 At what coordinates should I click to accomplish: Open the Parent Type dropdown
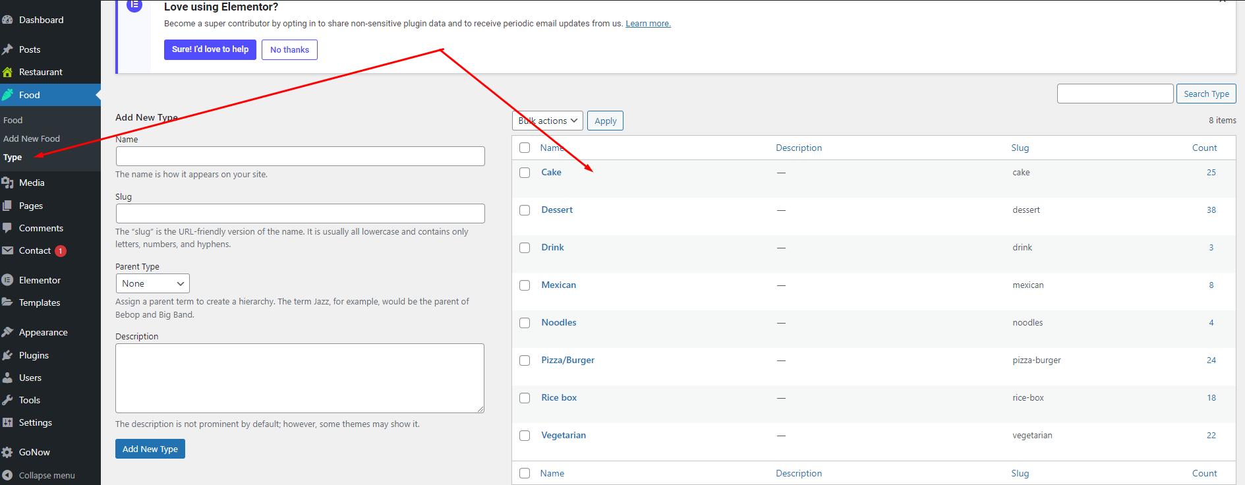click(153, 283)
